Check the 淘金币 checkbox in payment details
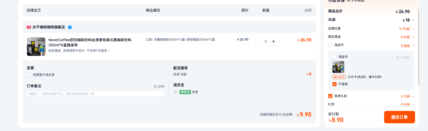Image resolution: width=428 pixels, height=131 pixels. (x=330, y=45)
